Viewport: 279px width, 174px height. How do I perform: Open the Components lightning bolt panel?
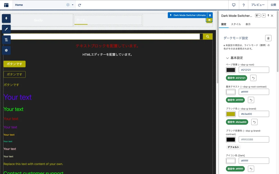[x=6, y=18]
